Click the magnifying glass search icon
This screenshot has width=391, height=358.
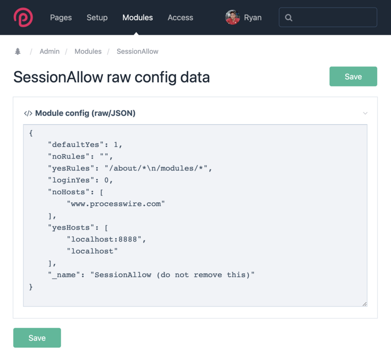pos(289,18)
